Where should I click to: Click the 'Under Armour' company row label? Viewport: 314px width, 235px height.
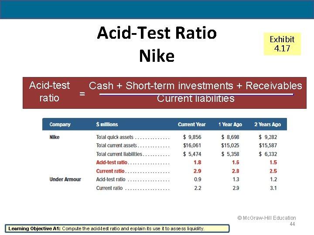(65, 179)
